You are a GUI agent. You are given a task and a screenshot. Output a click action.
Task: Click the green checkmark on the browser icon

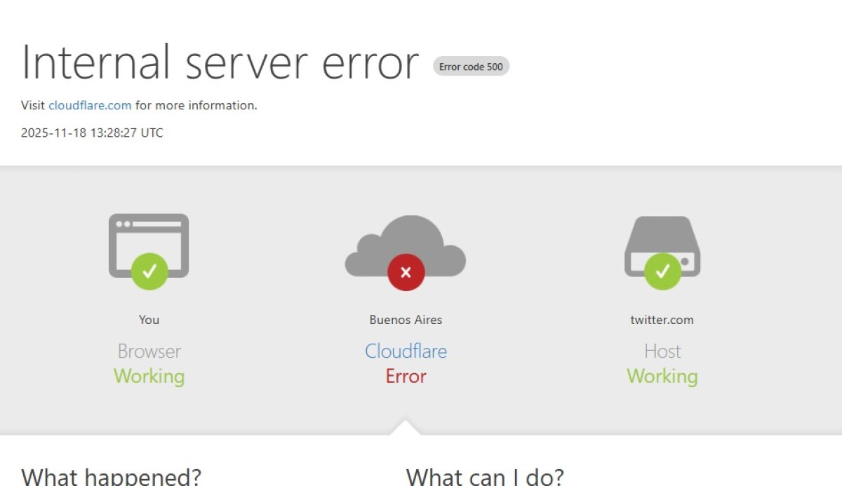[x=149, y=271]
